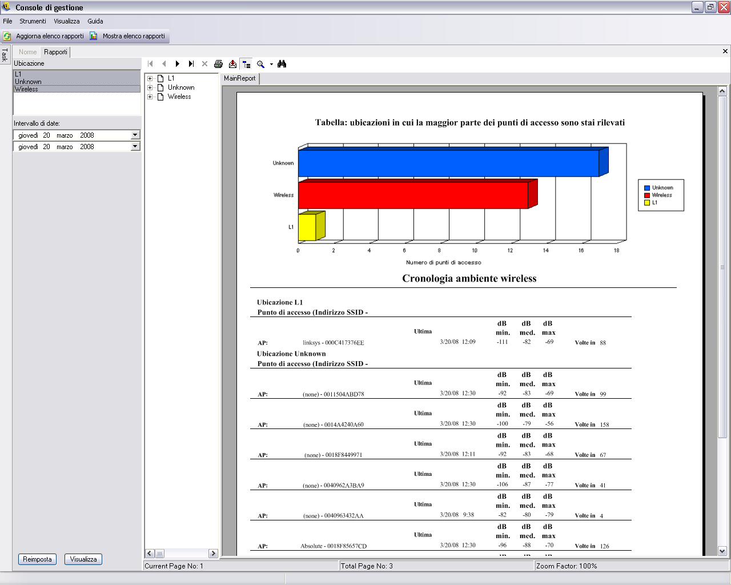Toggle the group tree view icon
Viewport: 731px width, 585px height.
coord(246,64)
